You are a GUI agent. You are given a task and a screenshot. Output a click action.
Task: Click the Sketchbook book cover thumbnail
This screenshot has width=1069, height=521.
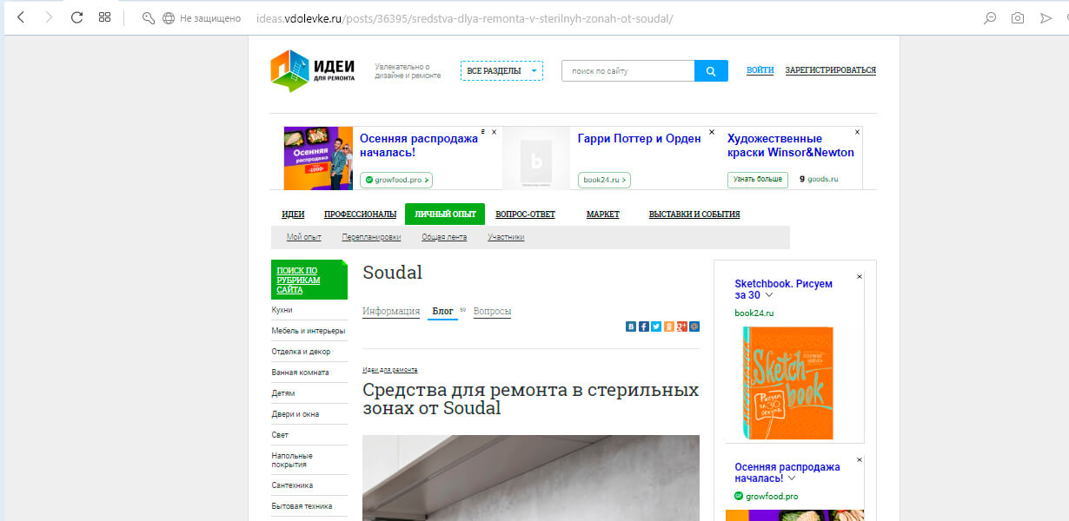click(788, 383)
